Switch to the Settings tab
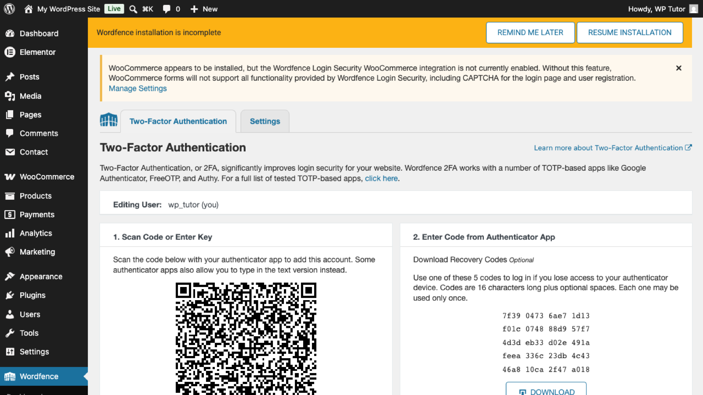This screenshot has height=395, width=703. point(265,121)
